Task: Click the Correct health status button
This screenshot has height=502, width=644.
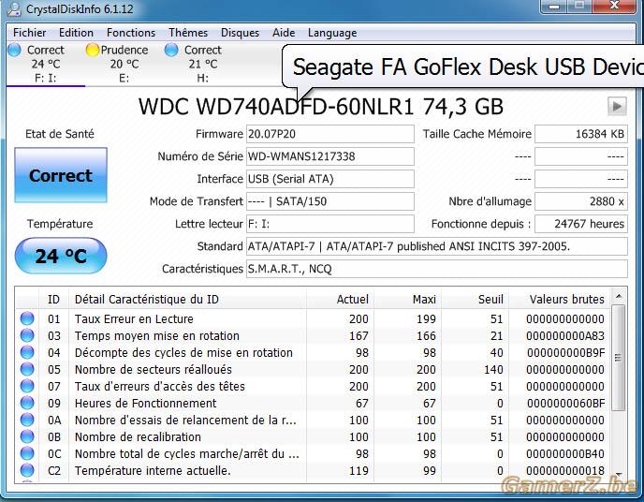Action: point(61,175)
